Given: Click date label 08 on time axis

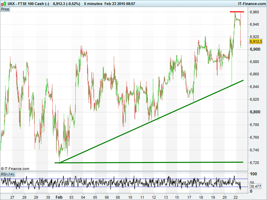Looking at the screenshot, I should tap(118, 197).
